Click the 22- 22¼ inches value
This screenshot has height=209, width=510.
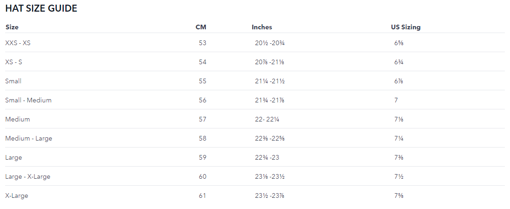pos(267,119)
